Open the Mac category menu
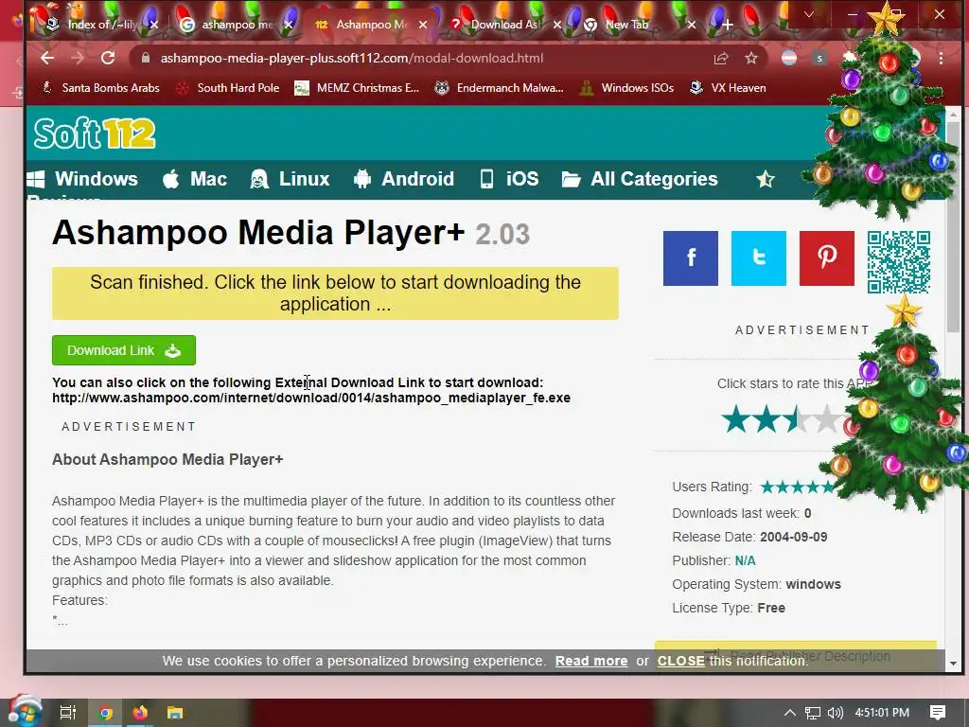Screen dimensions: 969x727 [x=195, y=179]
